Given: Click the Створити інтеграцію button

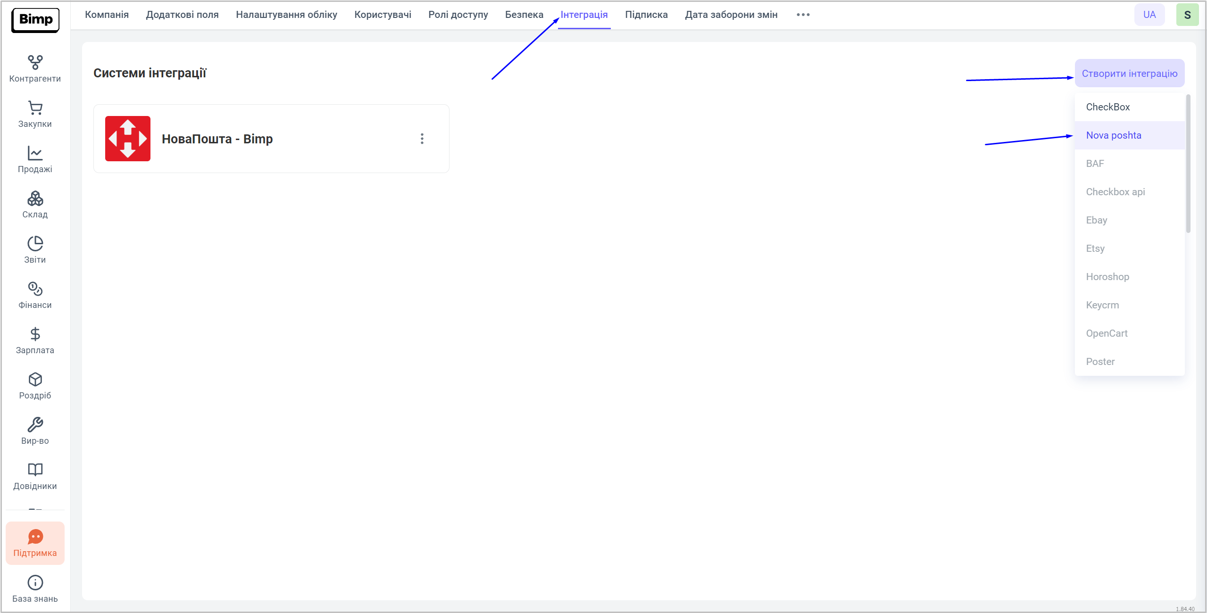Looking at the screenshot, I should point(1129,74).
